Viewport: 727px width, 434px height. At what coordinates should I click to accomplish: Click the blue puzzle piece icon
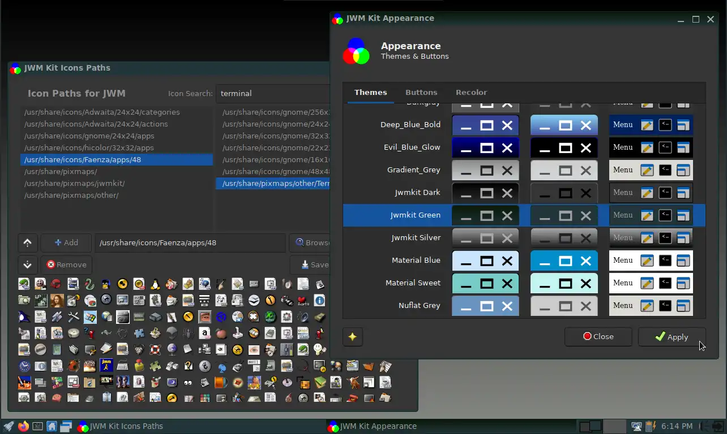pos(139,333)
